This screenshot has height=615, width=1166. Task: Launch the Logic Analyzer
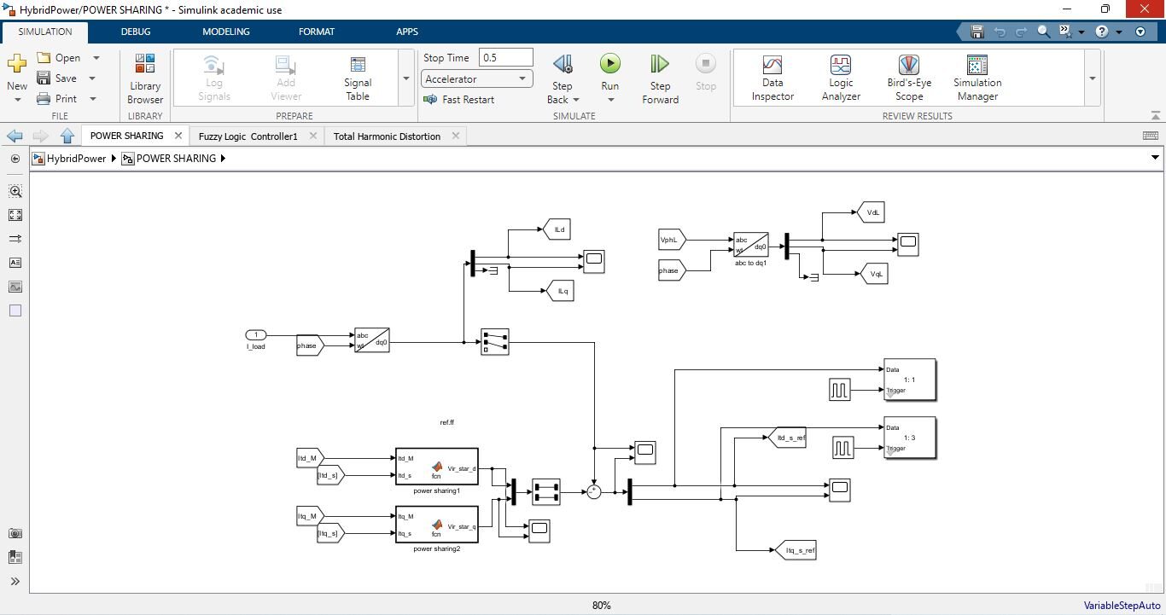coord(841,78)
